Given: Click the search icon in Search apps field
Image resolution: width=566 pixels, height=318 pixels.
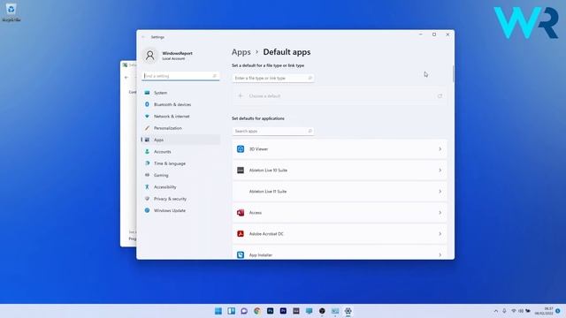Looking at the screenshot, I should [x=310, y=132].
